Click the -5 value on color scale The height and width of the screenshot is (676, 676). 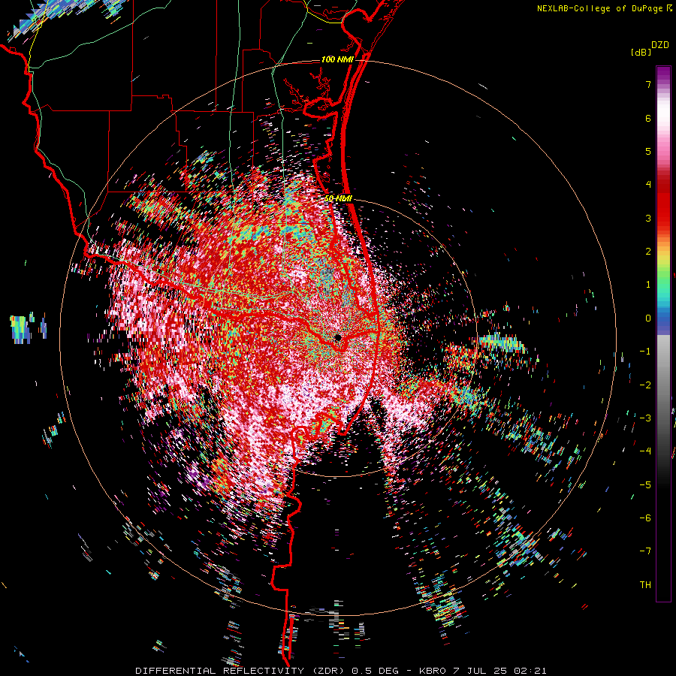[x=645, y=485]
